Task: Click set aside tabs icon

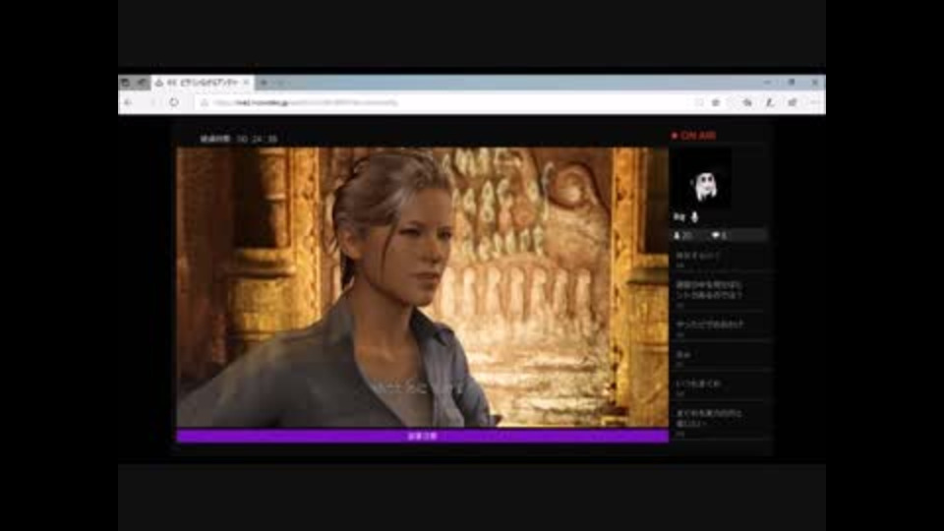Action: (142, 83)
